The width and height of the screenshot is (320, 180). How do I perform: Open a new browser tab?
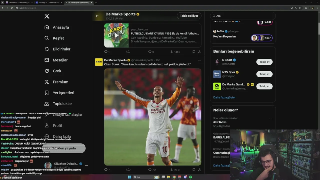click(96, 2)
